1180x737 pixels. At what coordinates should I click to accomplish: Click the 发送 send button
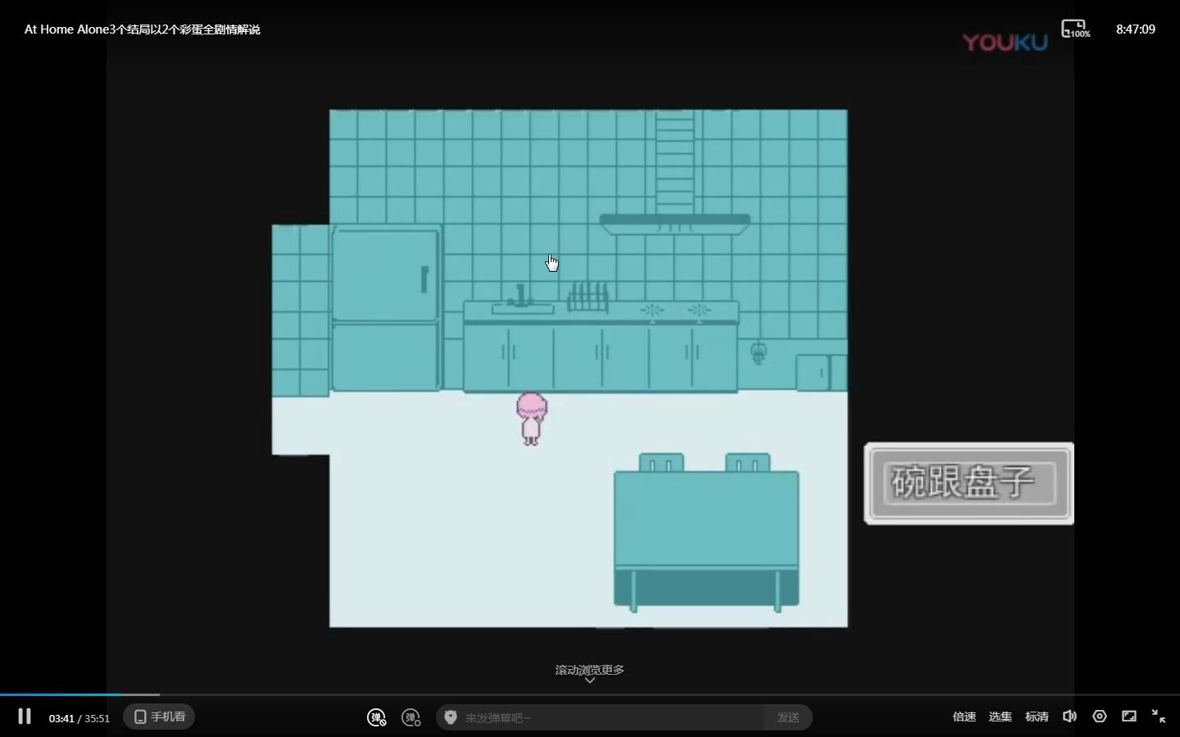point(787,717)
